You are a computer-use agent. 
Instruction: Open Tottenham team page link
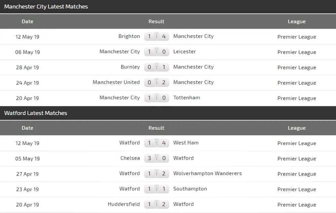[186, 98]
